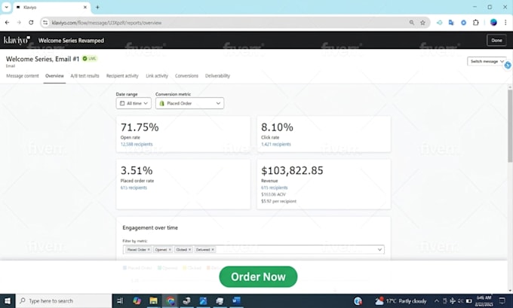Open the All time date range dropdown
The height and width of the screenshot is (308, 513).
click(134, 103)
